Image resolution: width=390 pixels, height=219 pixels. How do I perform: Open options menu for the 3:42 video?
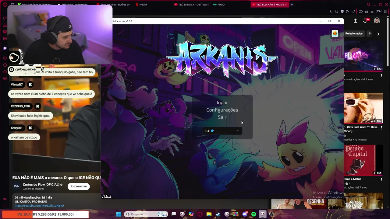coord(381,76)
